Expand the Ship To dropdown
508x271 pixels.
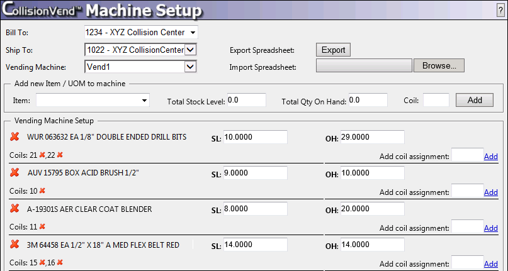[x=191, y=50]
